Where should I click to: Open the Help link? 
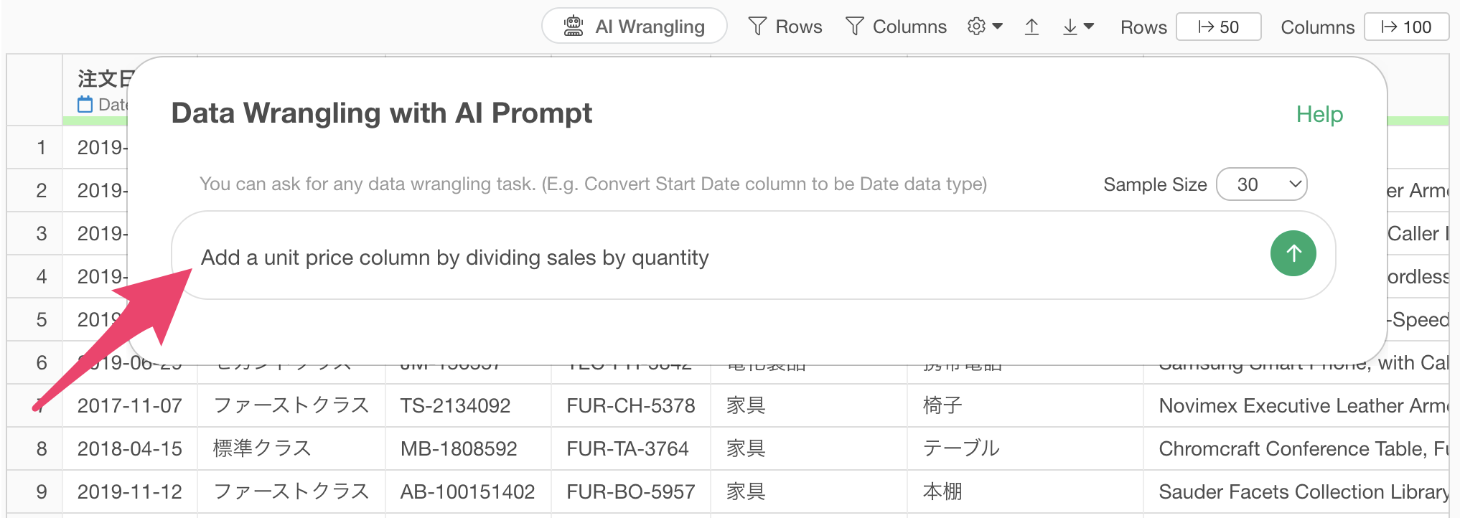pos(1319,114)
